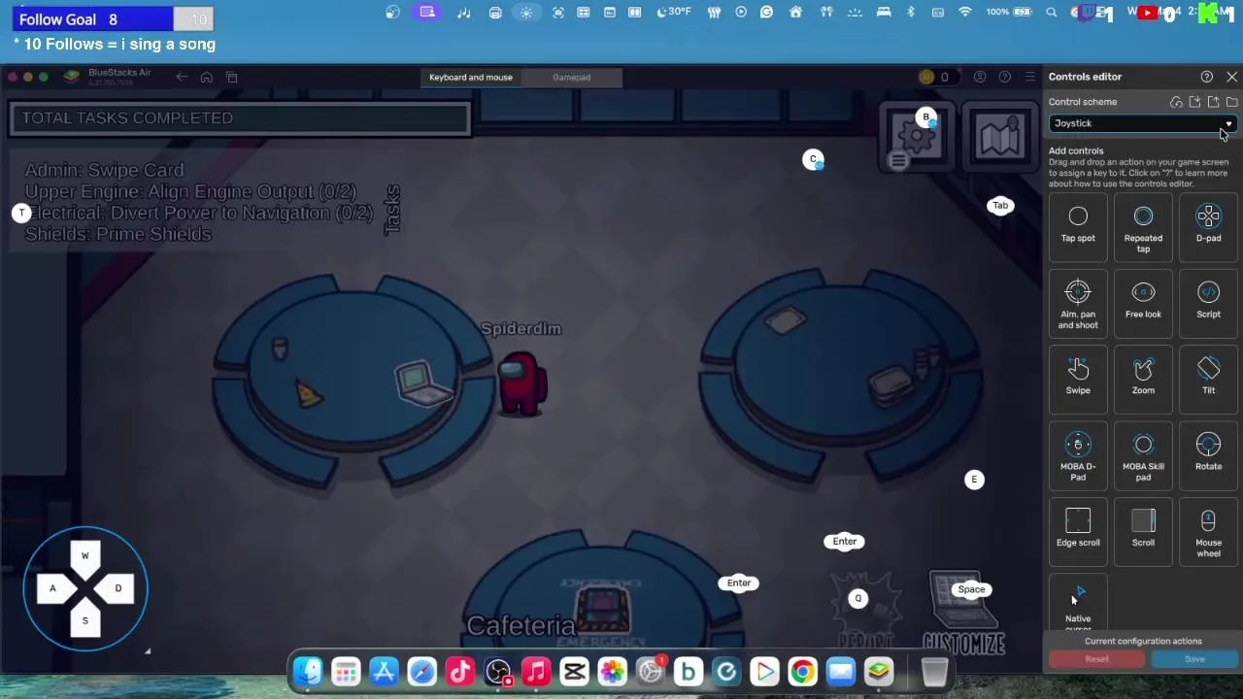Click the 'Admin: Swipe Card' task text
This screenshot has width=1243, height=699.
tap(104, 170)
